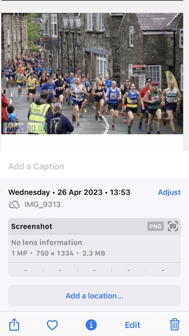The width and height of the screenshot is (189, 336).
Task: Delete photo using trash icon
Action: (174, 324)
